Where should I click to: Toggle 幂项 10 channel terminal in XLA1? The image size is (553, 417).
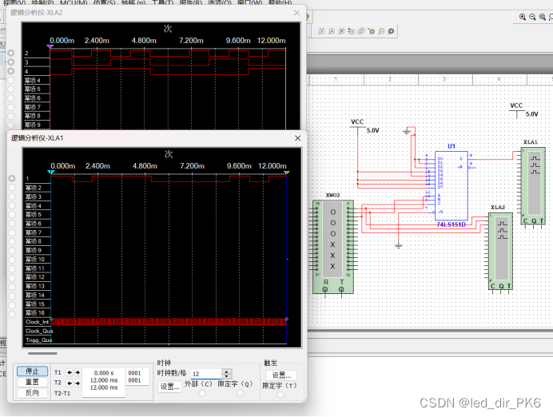(x=12, y=260)
